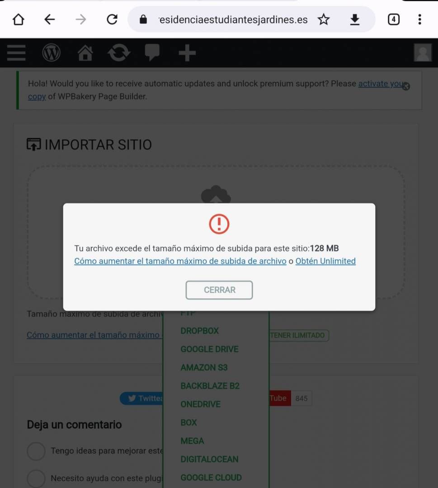Viewport: 438px width, 488px height.
Task: Open the user avatar profile menu
Action: [423, 52]
